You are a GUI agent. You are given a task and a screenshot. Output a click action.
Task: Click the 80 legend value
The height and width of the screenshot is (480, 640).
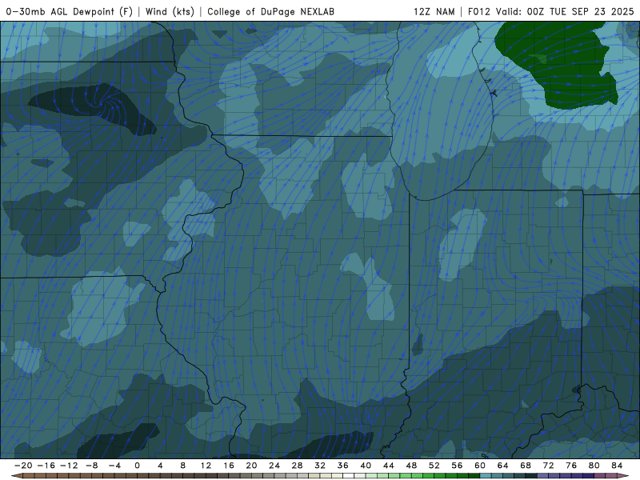coord(594,466)
